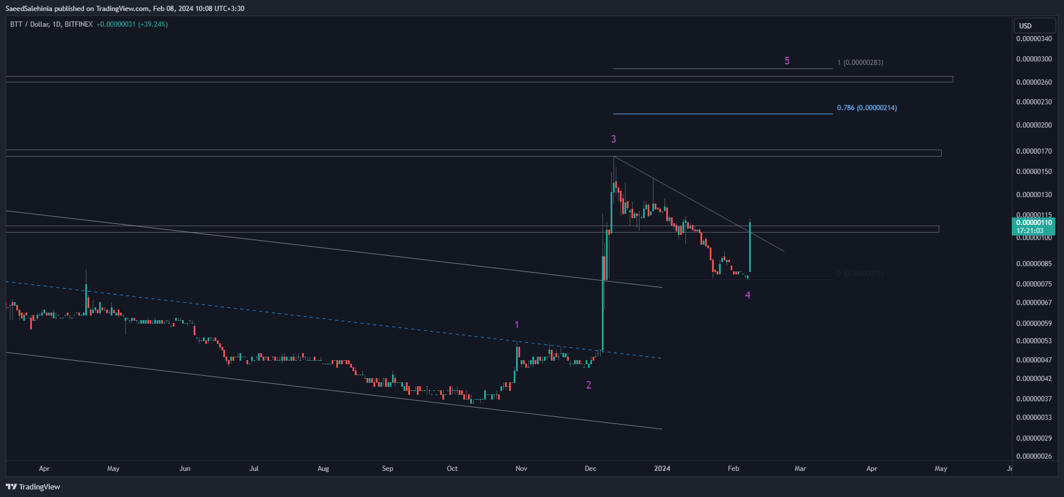Screen dimensions: 1064x497
Task: Click the 0.00000053 price axis label
Action: [x=1034, y=341]
